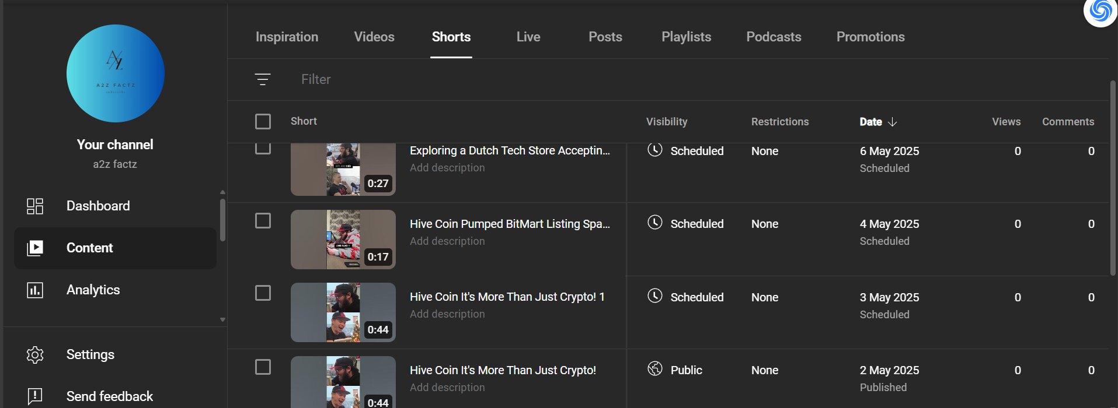
Task: Click the Public globe icon
Action: coord(655,369)
